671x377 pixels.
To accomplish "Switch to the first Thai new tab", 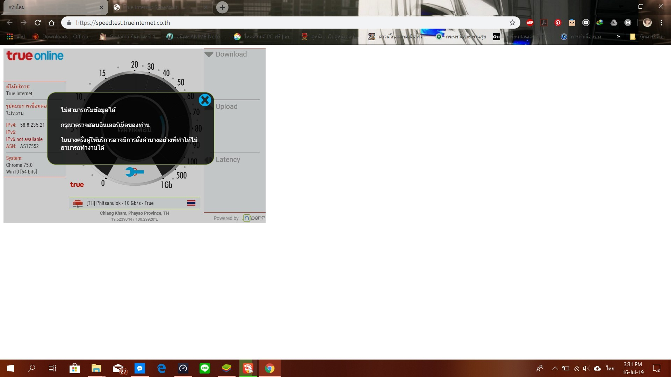I will 52,7.
